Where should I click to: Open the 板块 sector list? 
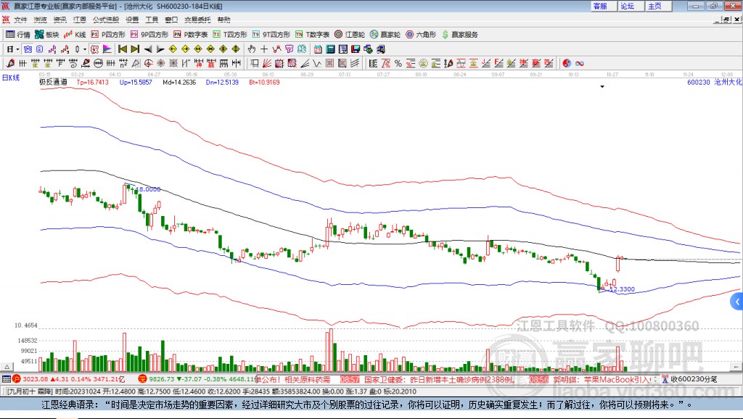point(47,35)
